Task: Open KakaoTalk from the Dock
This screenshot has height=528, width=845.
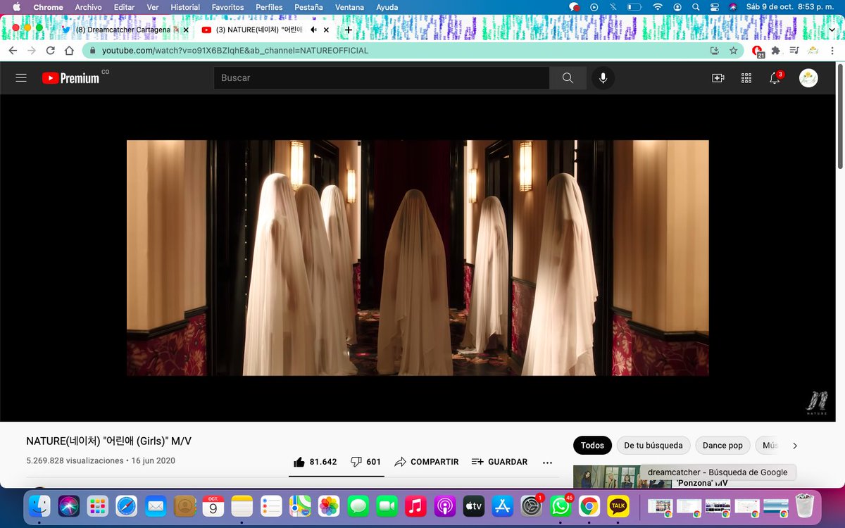Action: pyautogui.click(x=619, y=505)
